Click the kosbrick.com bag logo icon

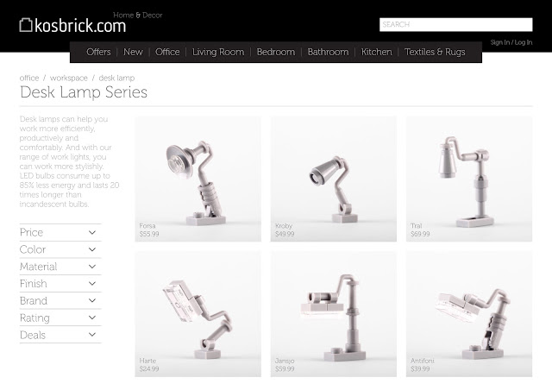26,25
